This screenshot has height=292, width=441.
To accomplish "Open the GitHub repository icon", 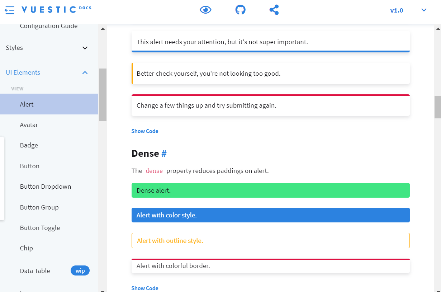I will 240,10.
